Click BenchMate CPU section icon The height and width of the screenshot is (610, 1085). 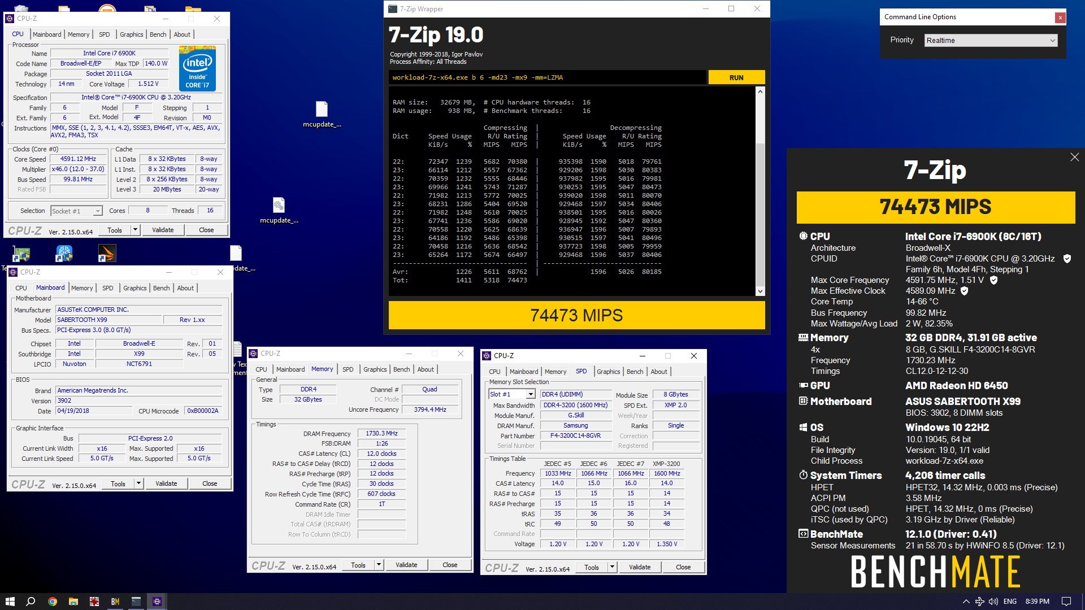click(x=803, y=236)
